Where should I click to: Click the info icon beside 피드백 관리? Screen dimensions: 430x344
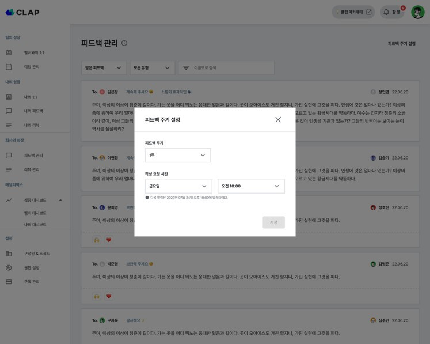tap(124, 43)
